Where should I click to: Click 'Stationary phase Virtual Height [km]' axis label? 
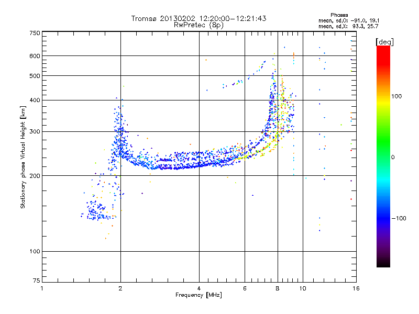23,157
